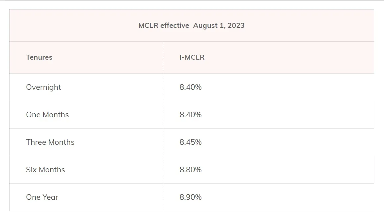Click the 8.40% rate for Overnight

[191, 87]
